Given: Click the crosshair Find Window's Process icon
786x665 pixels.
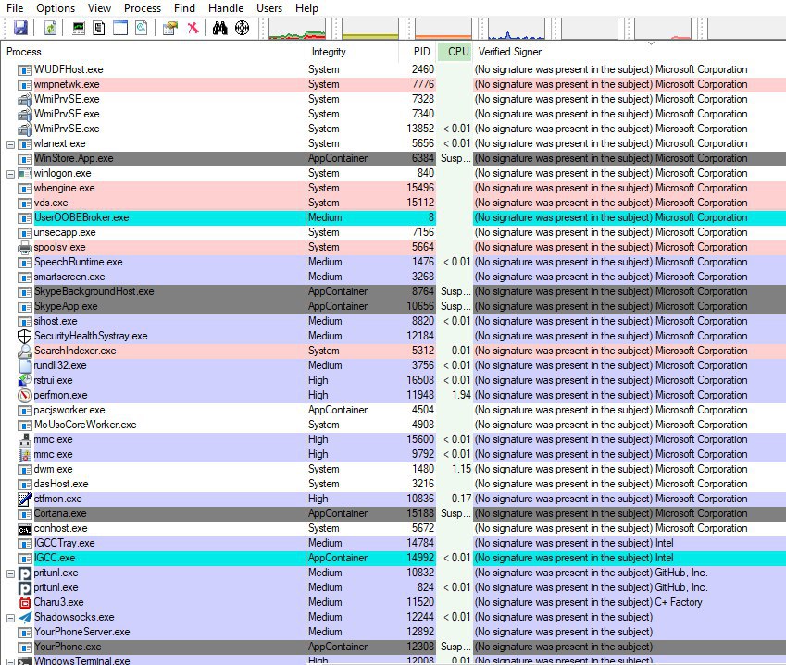Looking at the screenshot, I should pos(243,28).
